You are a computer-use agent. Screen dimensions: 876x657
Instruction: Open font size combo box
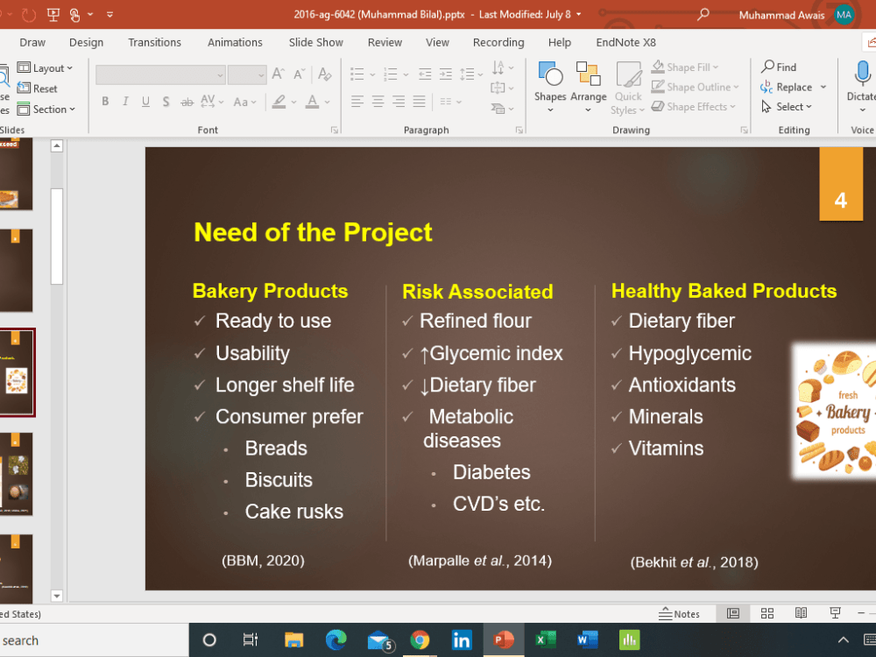[x=247, y=74]
